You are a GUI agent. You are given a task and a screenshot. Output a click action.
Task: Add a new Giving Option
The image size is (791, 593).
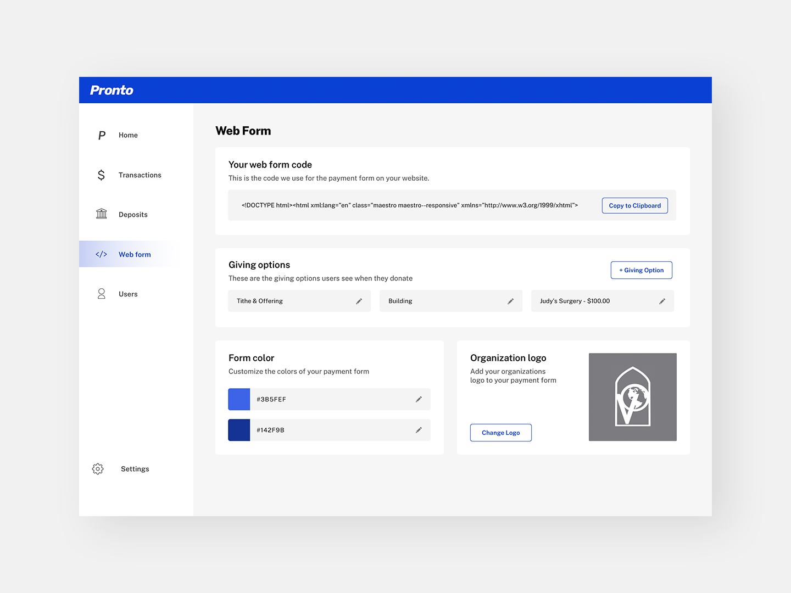click(642, 270)
